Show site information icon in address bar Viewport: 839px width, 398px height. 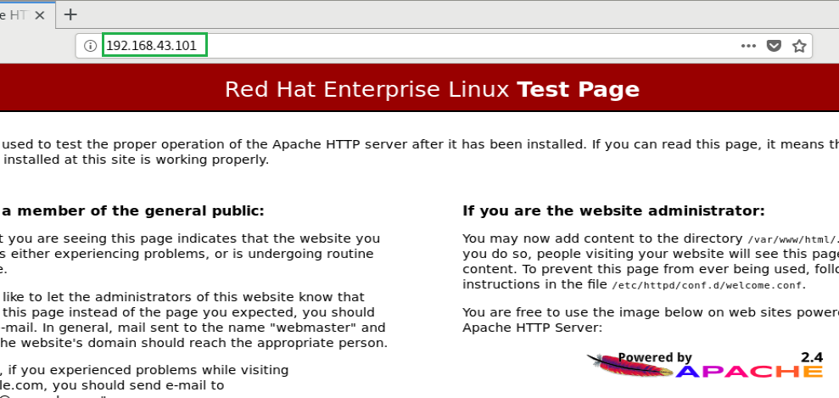[90, 46]
